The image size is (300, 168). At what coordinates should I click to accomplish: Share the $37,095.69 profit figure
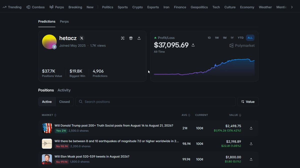point(193,45)
